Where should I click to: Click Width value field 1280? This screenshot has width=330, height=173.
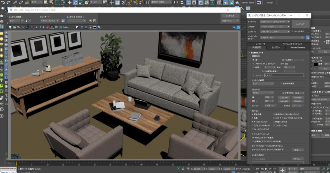(x=269, y=97)
